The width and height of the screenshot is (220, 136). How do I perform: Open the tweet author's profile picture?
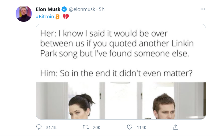tap(24, 14)
